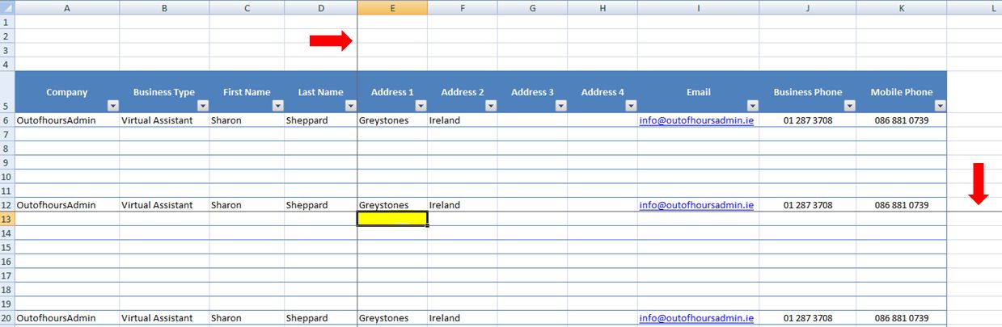
Task: Open the Company column filter dropdown
Action: (113, 106)
